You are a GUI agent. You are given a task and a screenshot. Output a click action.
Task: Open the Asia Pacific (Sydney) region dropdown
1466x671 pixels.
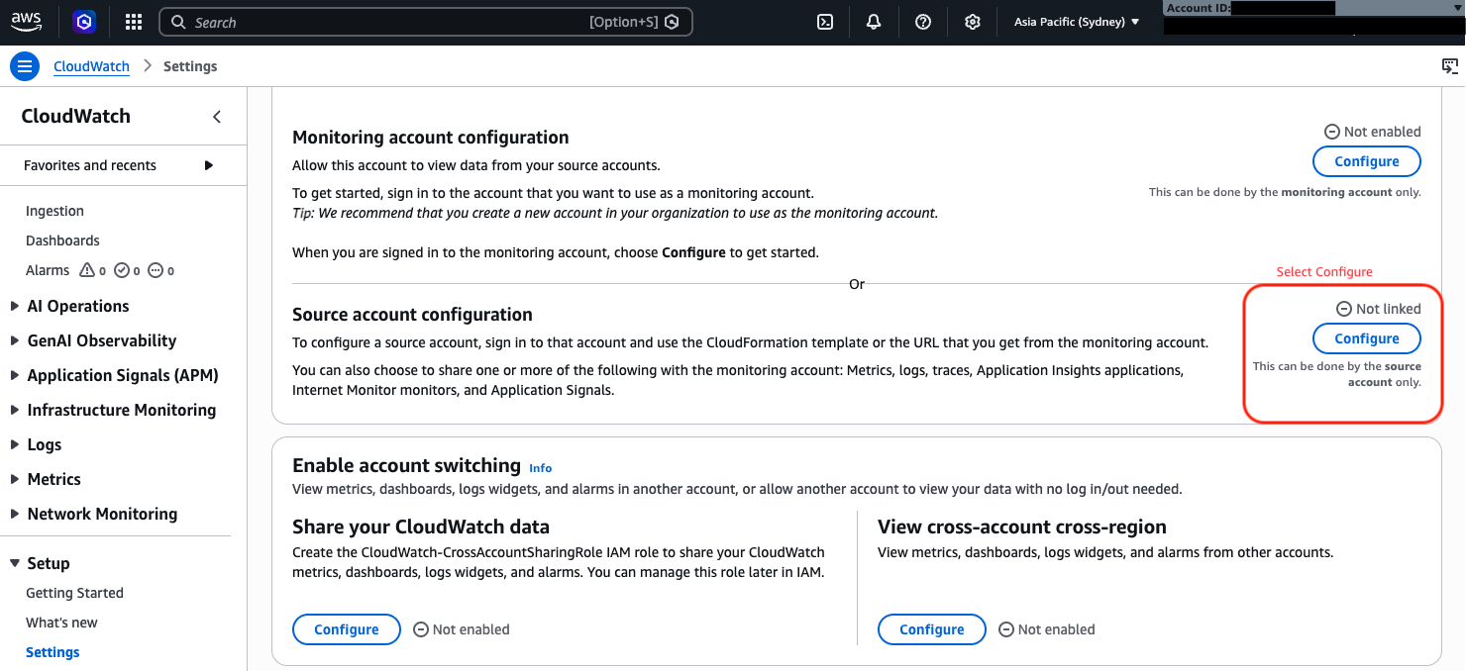tap(1077, 22)
